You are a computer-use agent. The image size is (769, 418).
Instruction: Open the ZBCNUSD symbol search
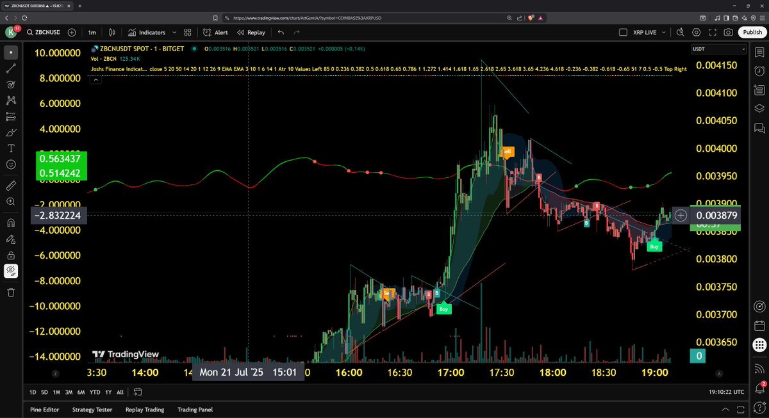click(42, 32)
